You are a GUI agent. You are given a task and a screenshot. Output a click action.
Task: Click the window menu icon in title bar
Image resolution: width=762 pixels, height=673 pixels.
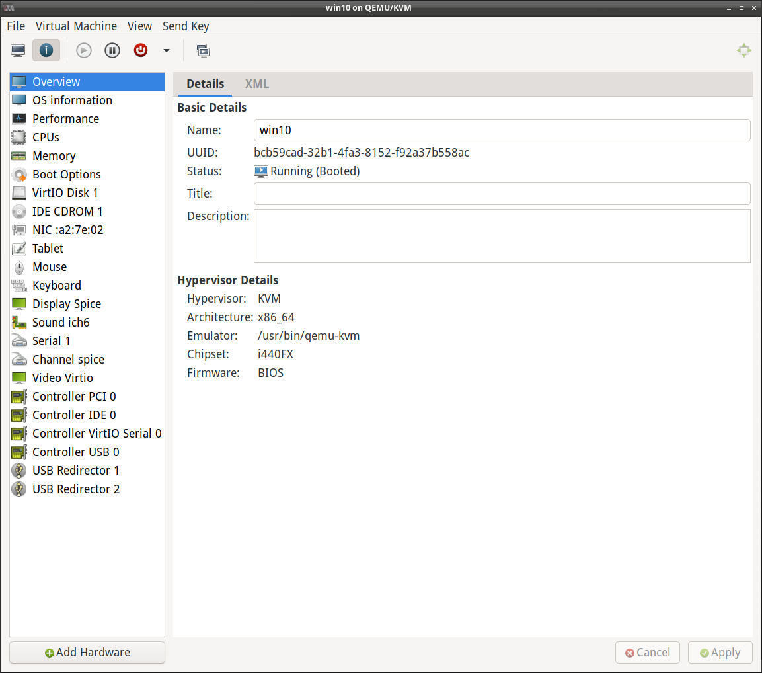9,7
